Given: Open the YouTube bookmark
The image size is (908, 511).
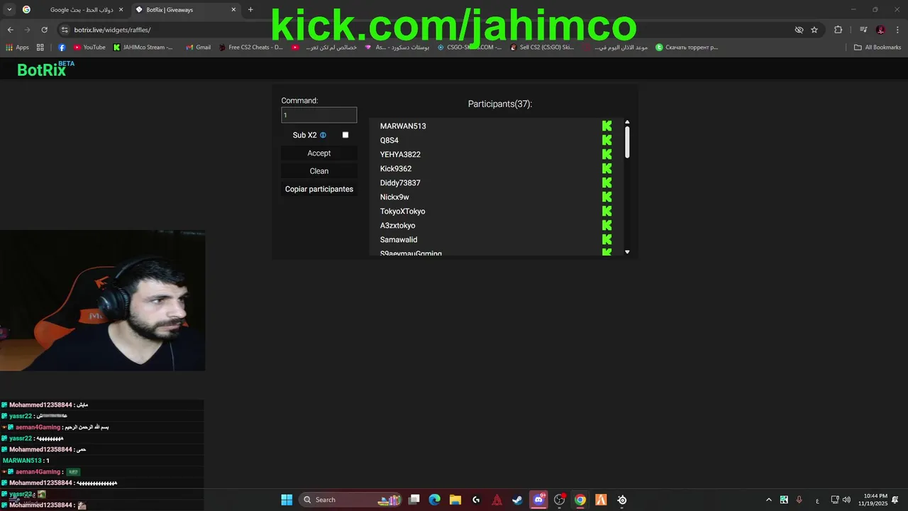Looking at the screenshot, I should 89,48.
